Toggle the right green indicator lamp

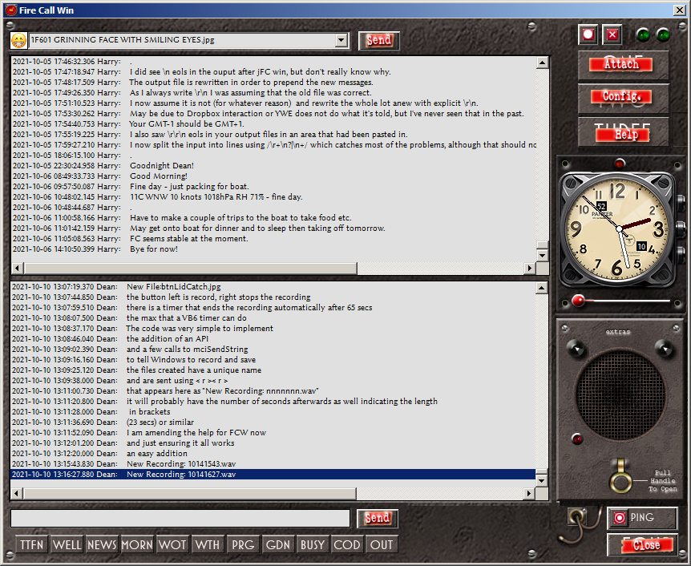point(662,35)
